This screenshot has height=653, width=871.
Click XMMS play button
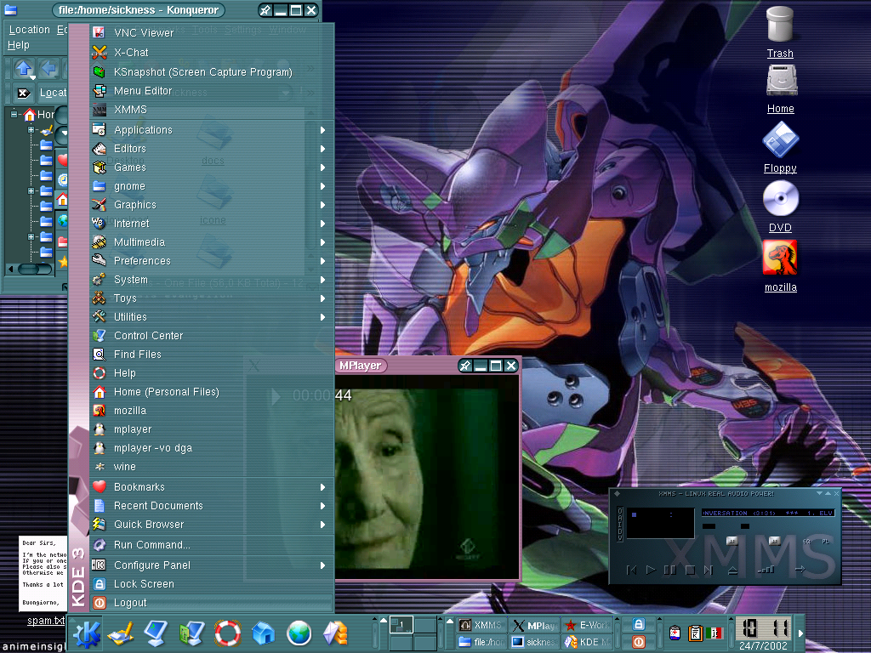click(x=651, y=570)
